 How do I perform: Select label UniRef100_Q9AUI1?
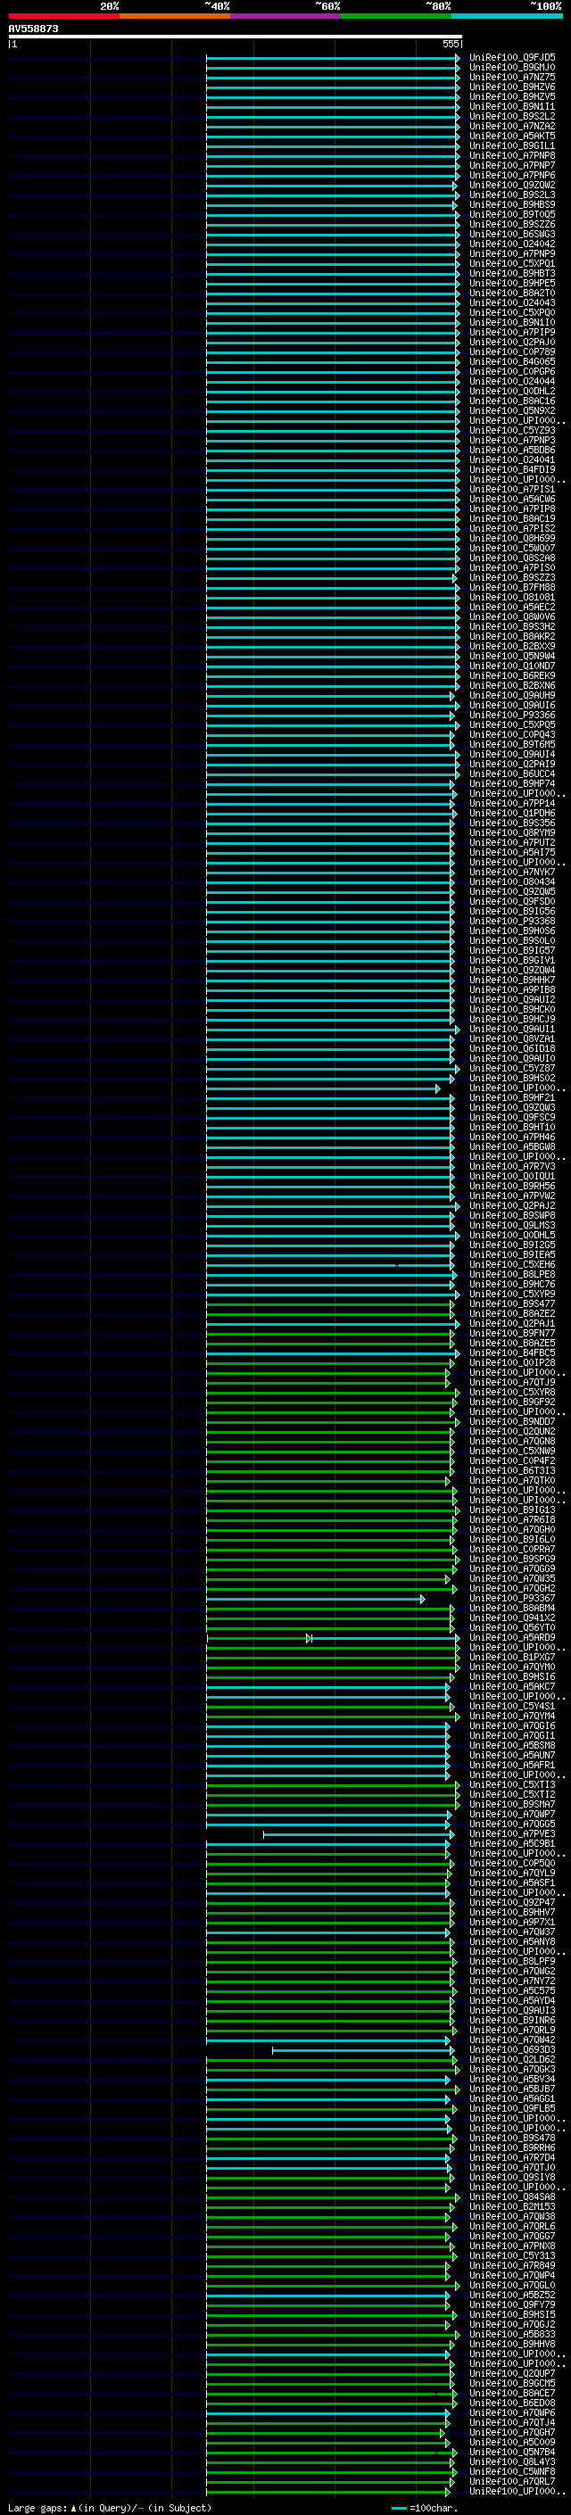pos(512,1029)
